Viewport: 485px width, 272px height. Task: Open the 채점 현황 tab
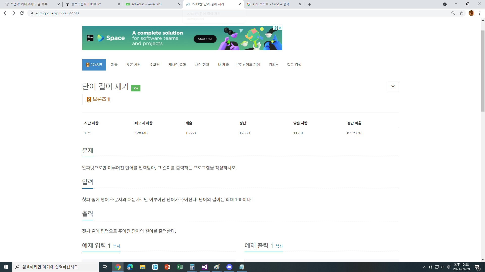click(202, 65)
